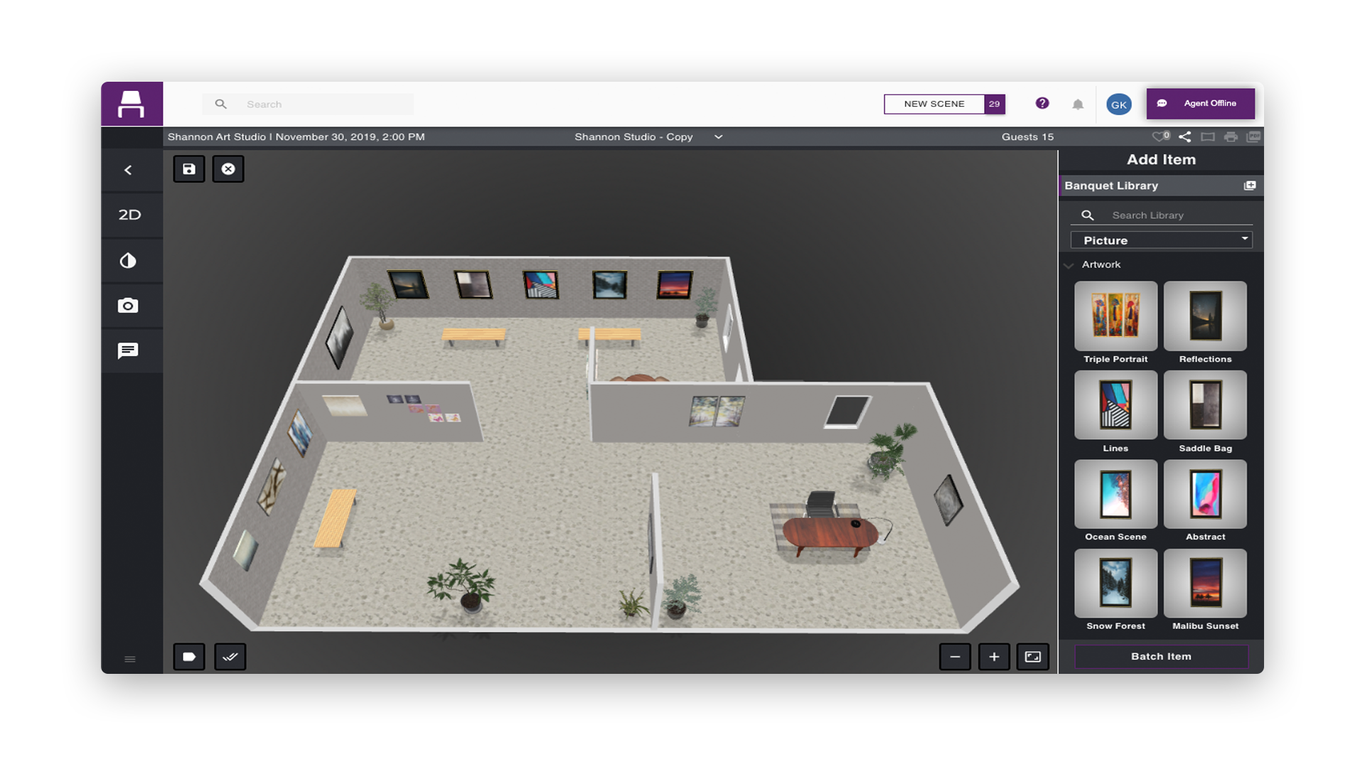Select the Reflections artwork thumbnail

coord(1205,316)
